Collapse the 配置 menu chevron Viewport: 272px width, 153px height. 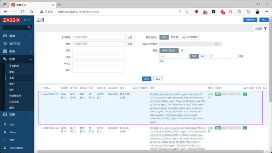pos(31,59)
